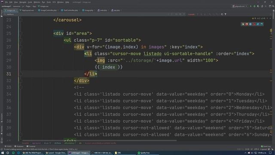Click the inspection warnings indicator

click(259, 18)
